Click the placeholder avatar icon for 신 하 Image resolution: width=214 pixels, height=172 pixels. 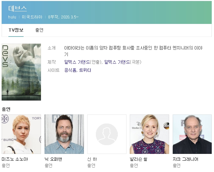[107, 134]
